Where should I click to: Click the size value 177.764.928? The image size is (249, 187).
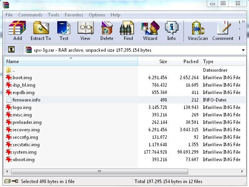155,152
